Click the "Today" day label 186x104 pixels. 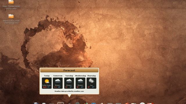tap(47, 76)
